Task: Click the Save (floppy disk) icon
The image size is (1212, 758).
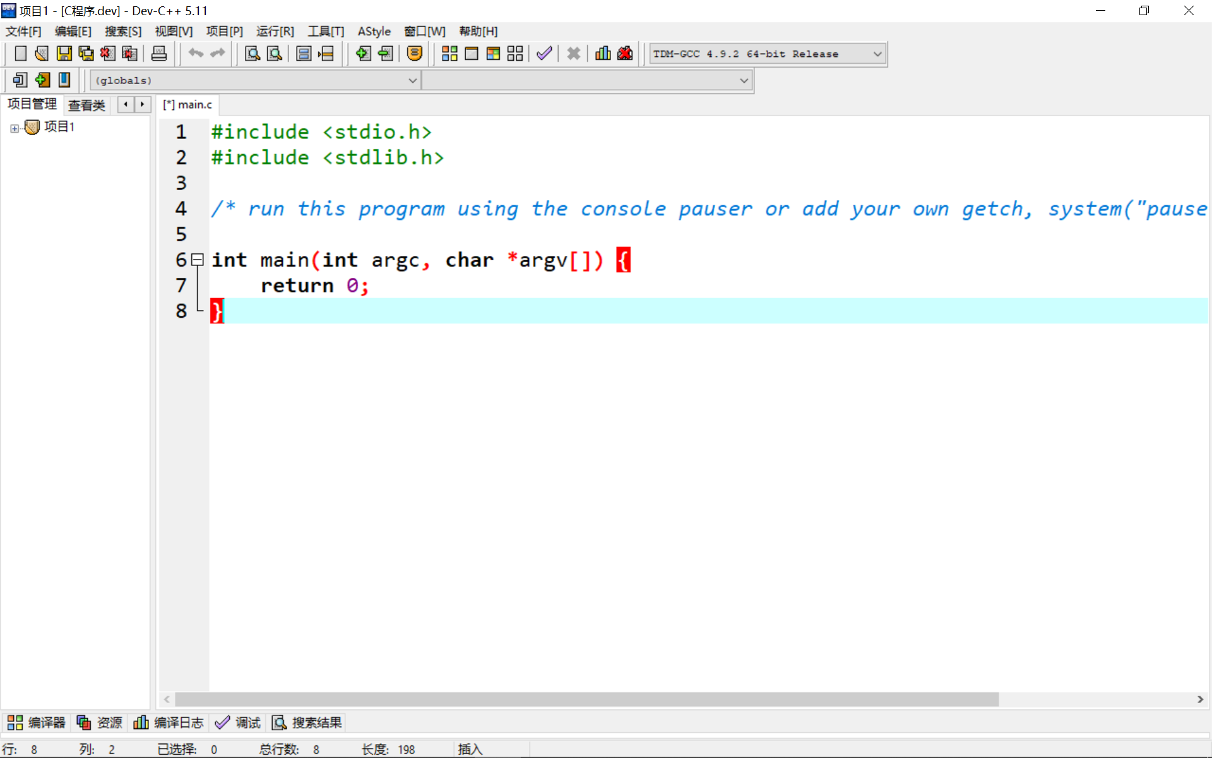Action: pos(64,54)
